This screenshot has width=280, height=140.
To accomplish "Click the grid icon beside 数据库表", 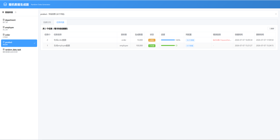I will 3,12.
